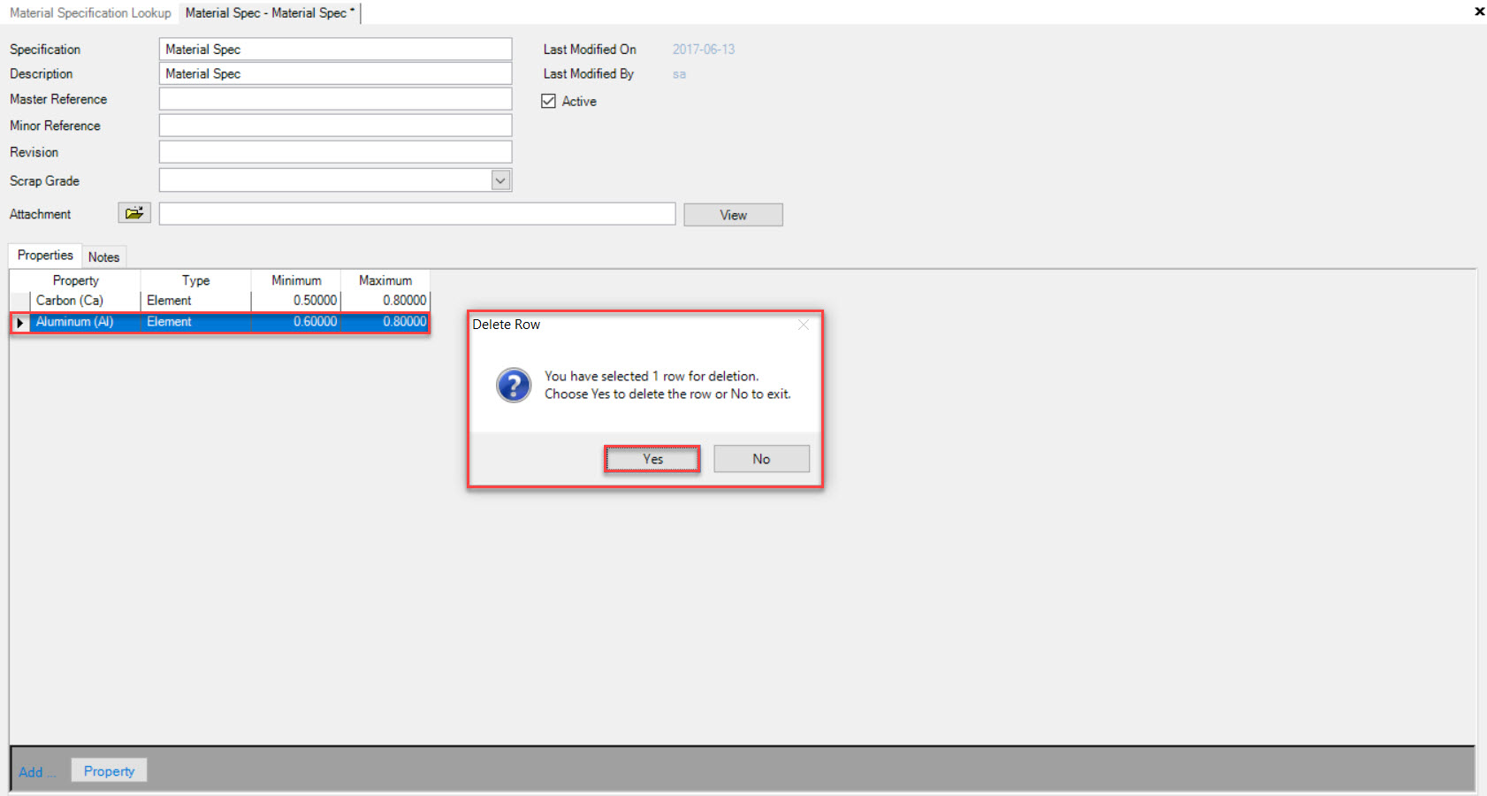The height and width of the screenshot is (796, 1487).
Task: Click the Type column header
Action: pos(195,280)
